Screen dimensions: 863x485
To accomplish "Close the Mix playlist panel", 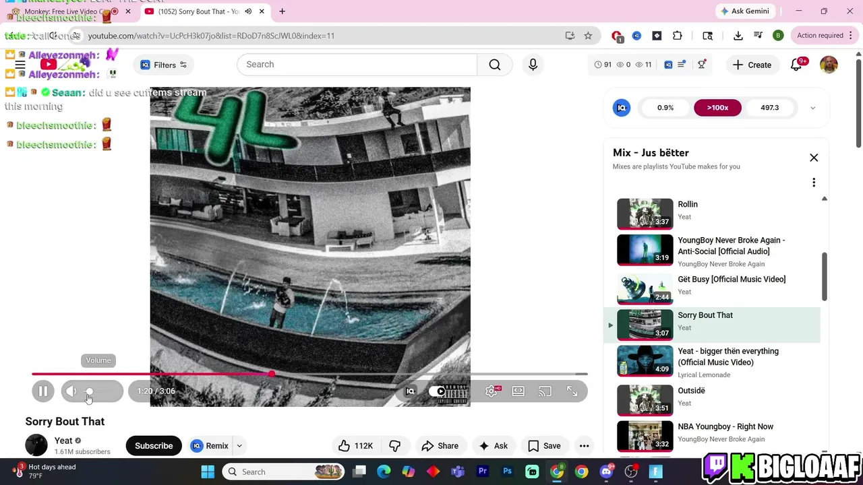I will coord(814,158).
